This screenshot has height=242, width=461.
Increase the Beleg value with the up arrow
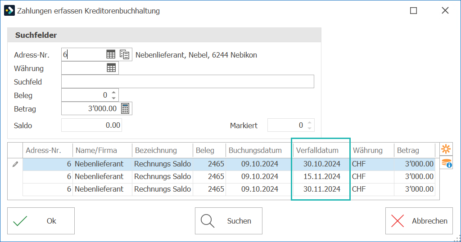114,92
